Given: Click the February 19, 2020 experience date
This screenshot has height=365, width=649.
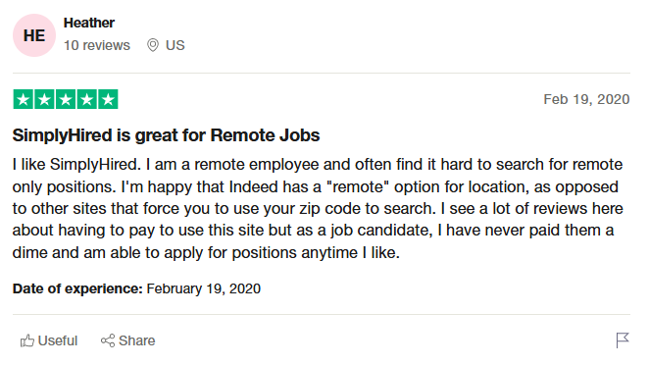Looking at the screenshot, I should pos(204,288).
